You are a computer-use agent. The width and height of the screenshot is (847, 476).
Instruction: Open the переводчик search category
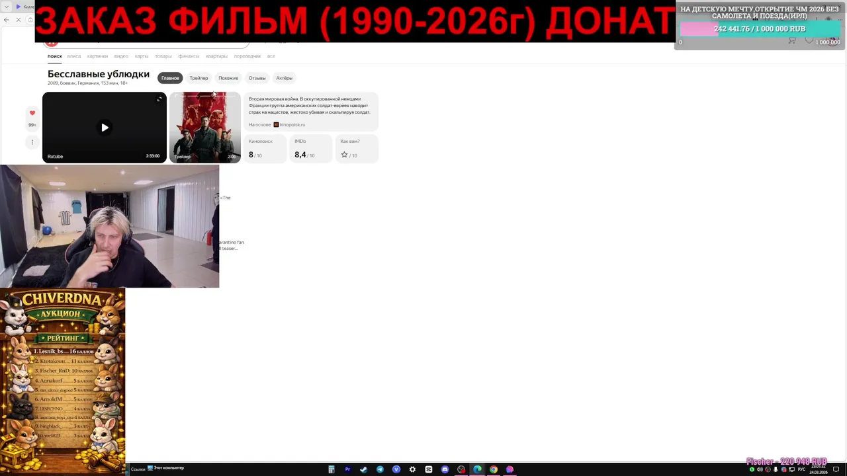[x=247, y=56]
